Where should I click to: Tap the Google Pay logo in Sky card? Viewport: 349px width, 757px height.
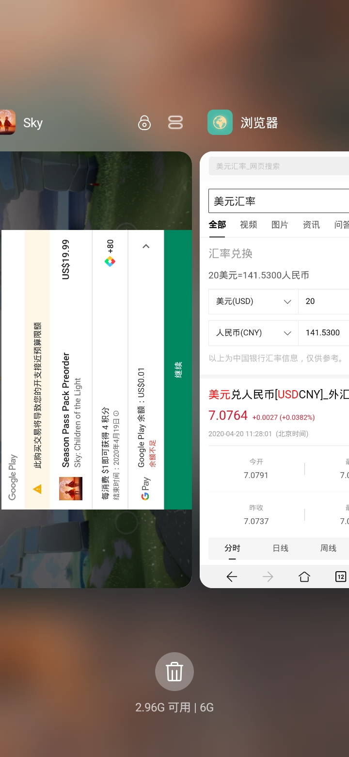pyautogui.click(x=145, y=489)
